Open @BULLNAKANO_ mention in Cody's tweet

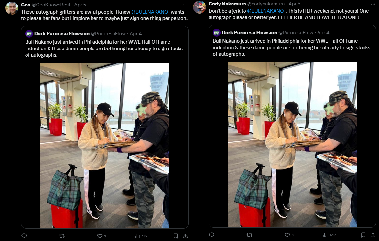266,11
